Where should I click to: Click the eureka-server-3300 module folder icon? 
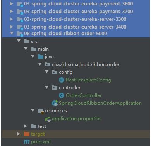point(20,19)
